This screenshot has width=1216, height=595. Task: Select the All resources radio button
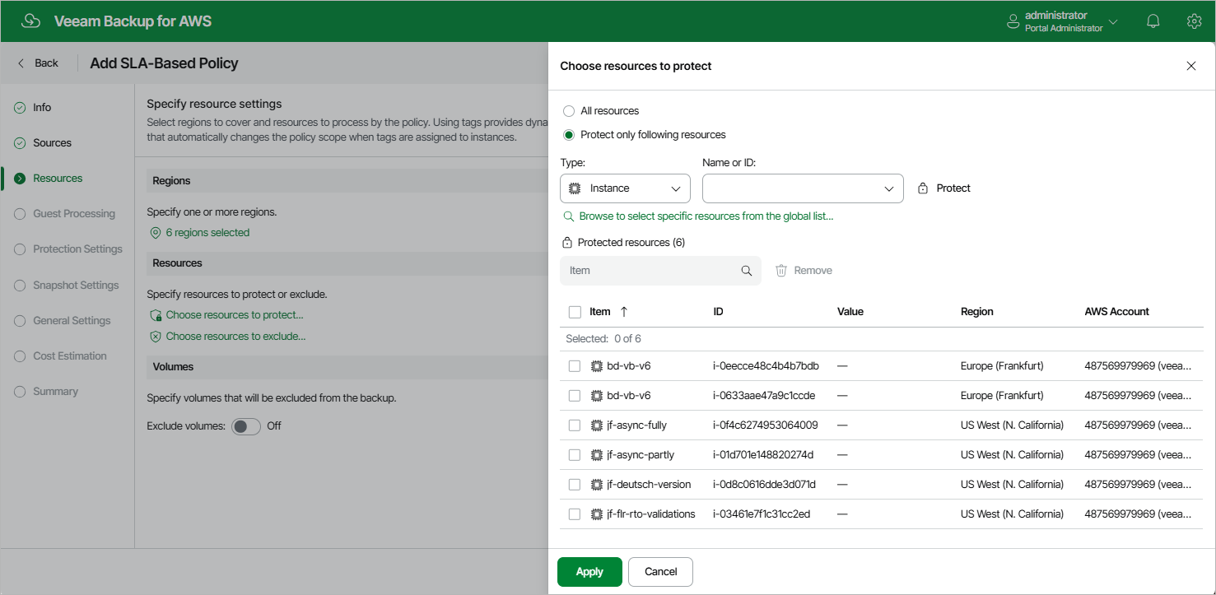[x=569, y=111]
